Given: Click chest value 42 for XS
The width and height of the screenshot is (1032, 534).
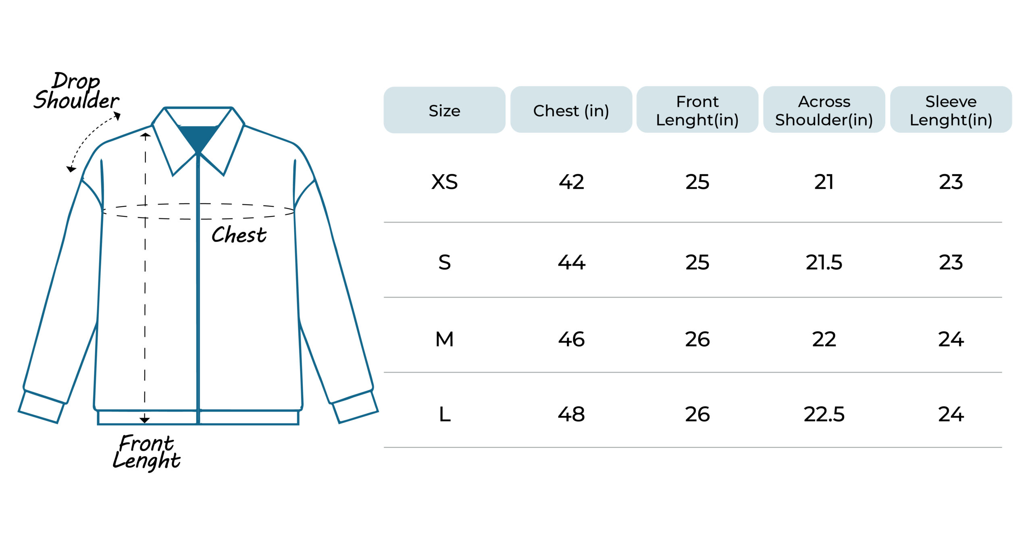Looking at the screenshot, I should coord(571,182).
